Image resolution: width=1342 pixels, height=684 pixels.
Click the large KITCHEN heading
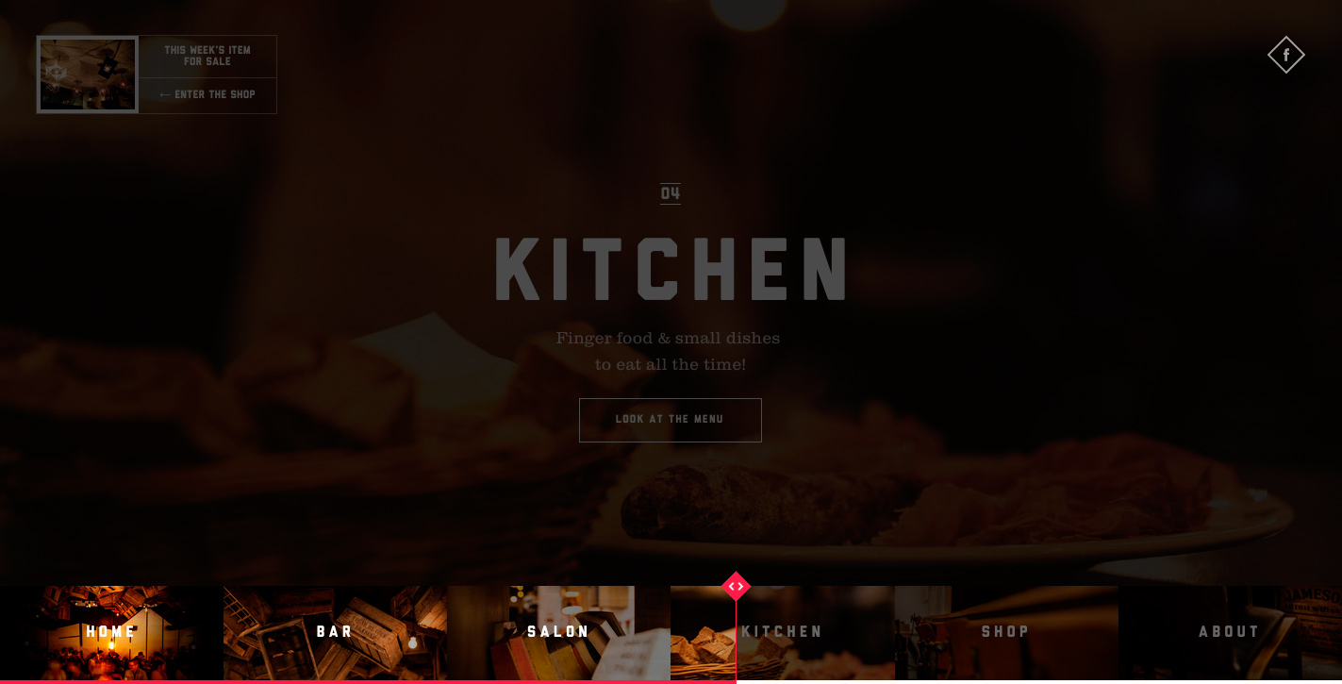tap(671, 269)
